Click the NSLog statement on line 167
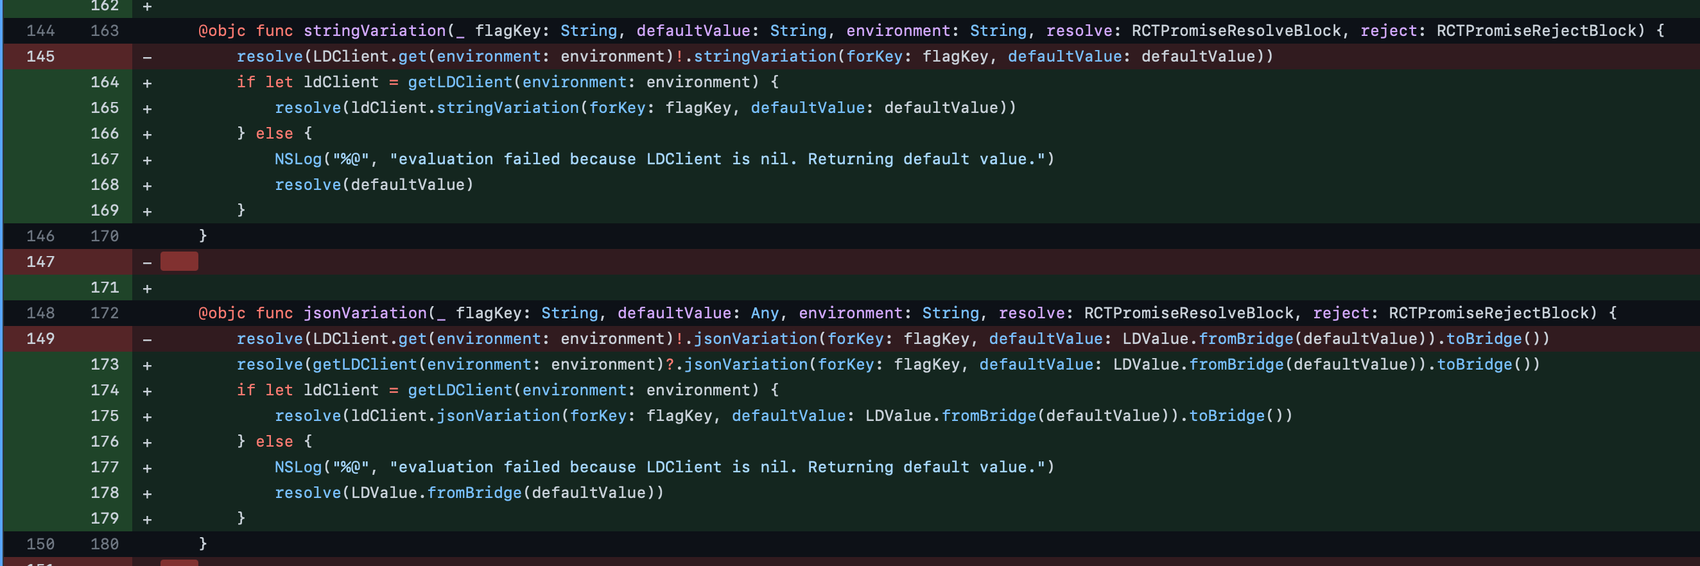Viewport: 1700px width, 566px height. pos(664,160)
